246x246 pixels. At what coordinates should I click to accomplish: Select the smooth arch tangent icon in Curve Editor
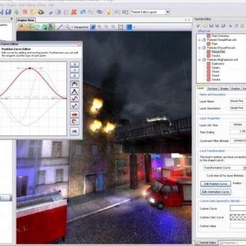point(75,84)
